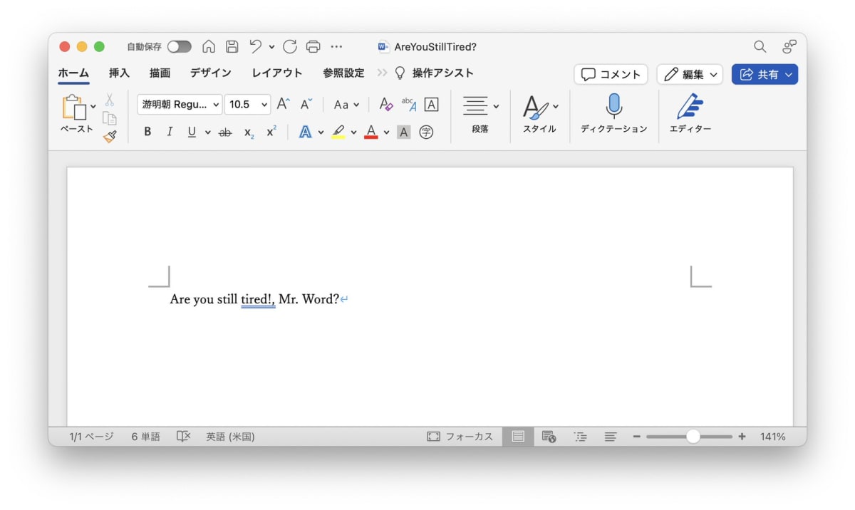This screenshot has width=855, height=510.
Task: Switch to the レイアウト tab
Action: tap(277, 73)
